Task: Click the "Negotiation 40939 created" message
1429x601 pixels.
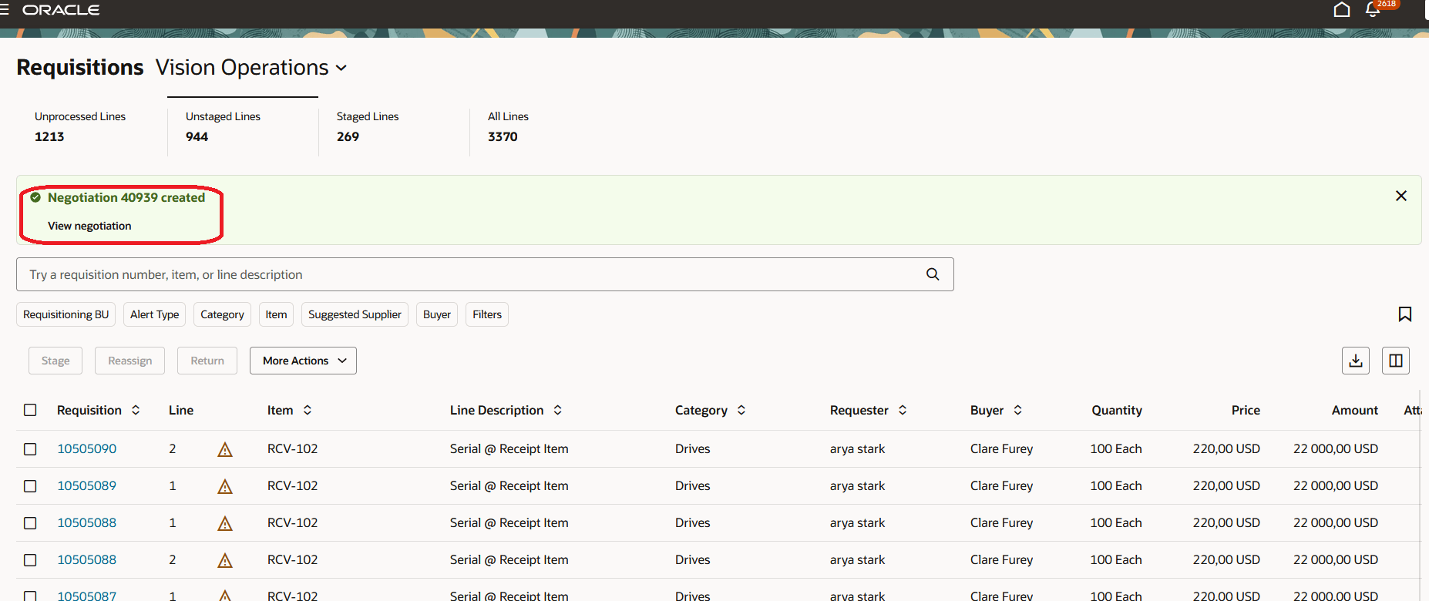Action: click(x=126, y=197)
